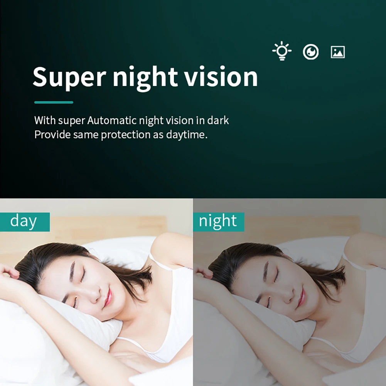
Task: Select the teal "day" label
Action: [25, 222]
